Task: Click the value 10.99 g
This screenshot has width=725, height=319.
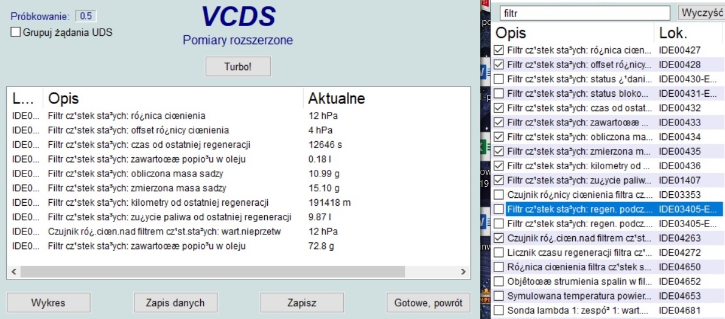Action: 324,174
